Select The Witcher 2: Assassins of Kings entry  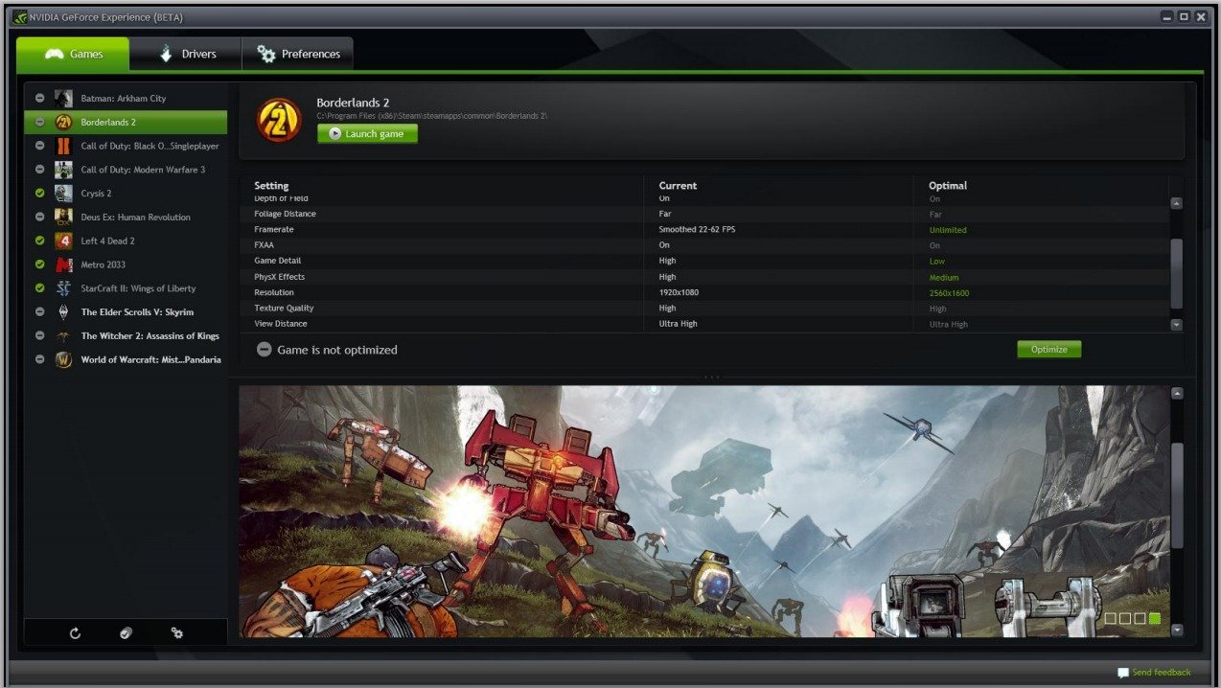coord(126,336)
